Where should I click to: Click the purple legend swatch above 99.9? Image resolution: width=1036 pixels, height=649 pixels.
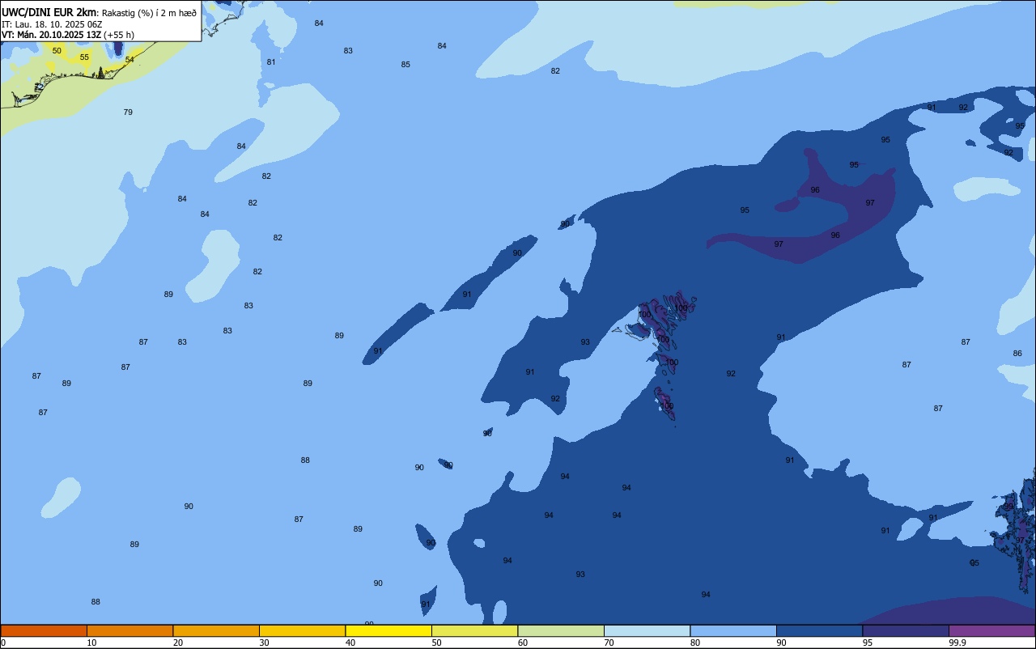coord(991,630)
